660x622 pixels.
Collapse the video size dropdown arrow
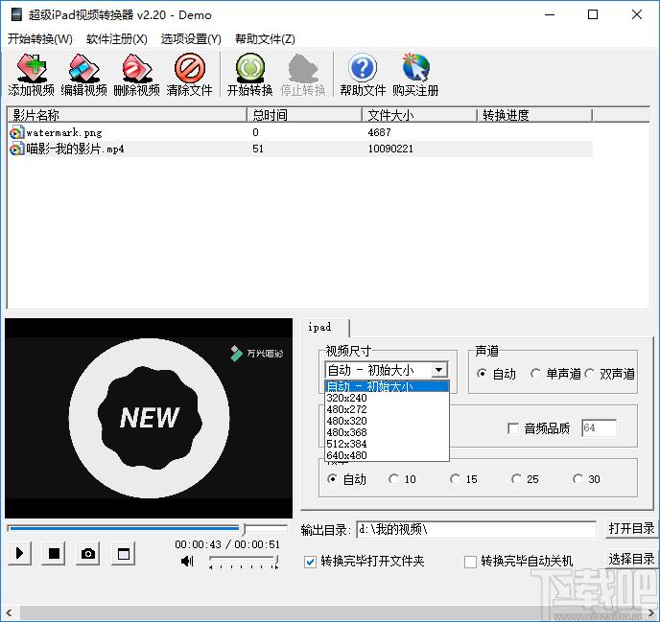438,370
